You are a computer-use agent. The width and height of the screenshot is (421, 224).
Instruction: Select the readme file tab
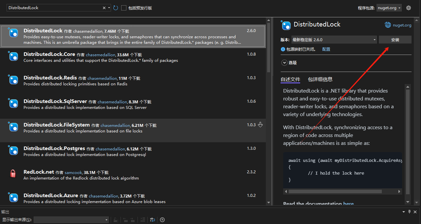tap(290, 79)
